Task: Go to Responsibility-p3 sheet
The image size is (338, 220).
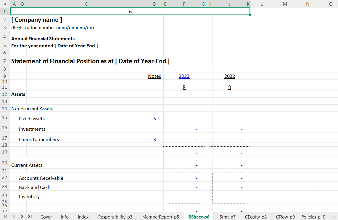Action: coord(115,217)
